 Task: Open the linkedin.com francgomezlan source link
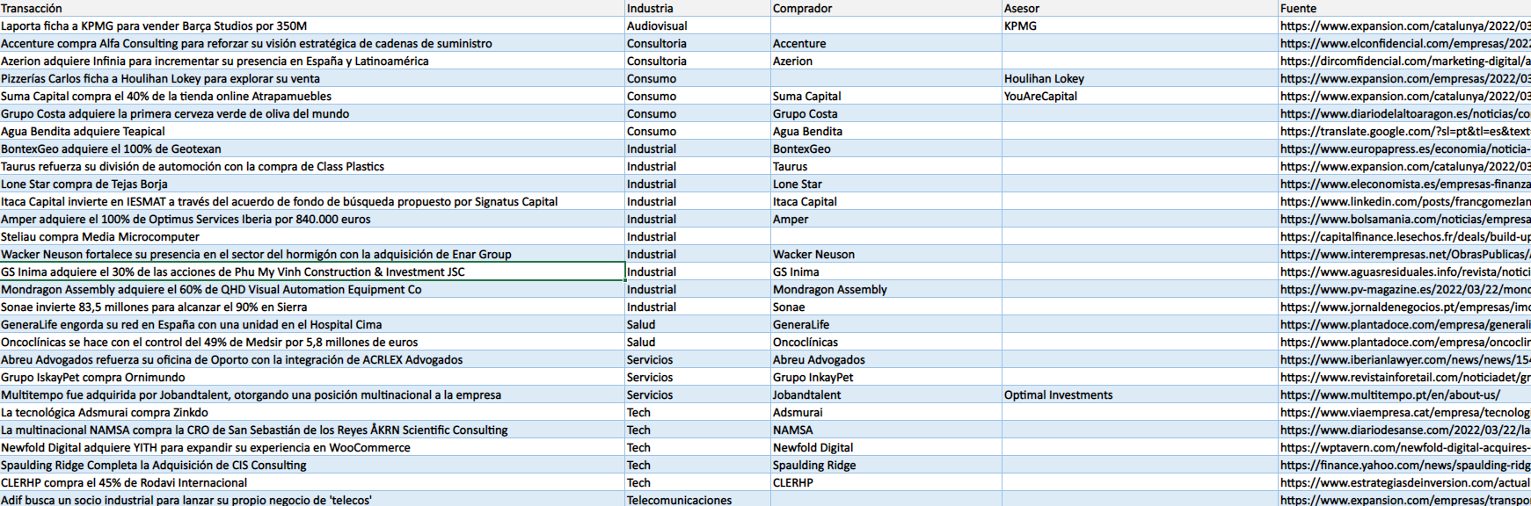pyautogui.click(x=1405, y=201)
